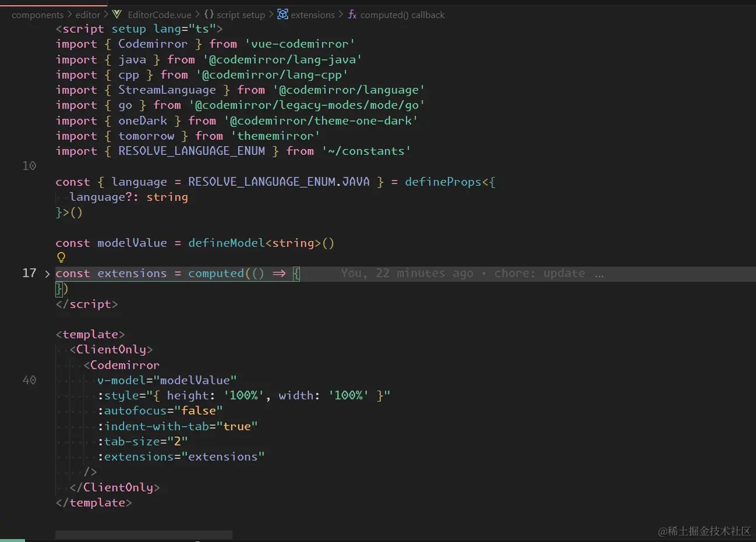The height and width of the screenshot is (542, 756).
Task: Click the '<Codemirror' component tag
Action: click(x=122, y=365)
